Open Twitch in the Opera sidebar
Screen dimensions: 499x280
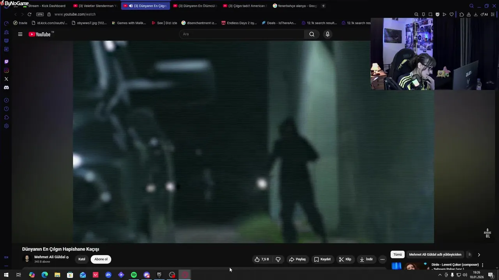click(6, 62)
